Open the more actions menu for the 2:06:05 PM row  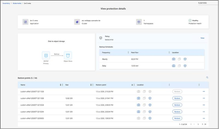[x=204, y=105]
